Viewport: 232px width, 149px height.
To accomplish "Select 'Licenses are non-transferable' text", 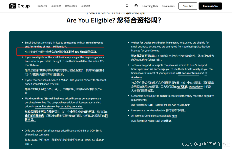I will (148, 110).
